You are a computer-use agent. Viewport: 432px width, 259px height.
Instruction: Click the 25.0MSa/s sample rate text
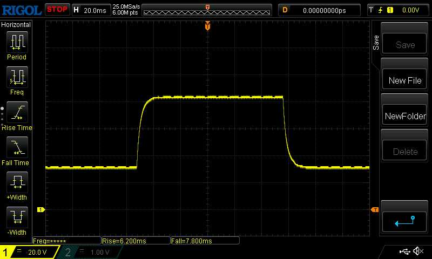coord(126,6)
